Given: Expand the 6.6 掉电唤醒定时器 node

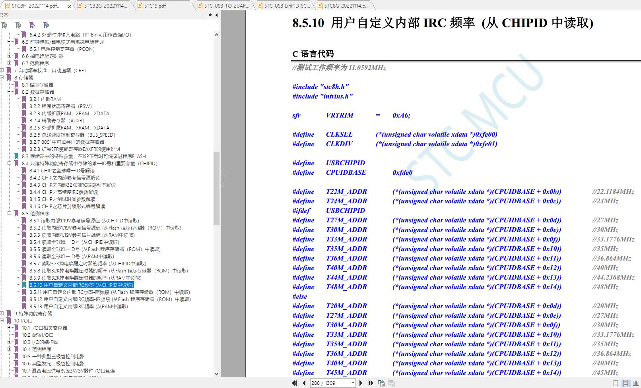Looking at the screenshot, I should [x=10, y=56].
